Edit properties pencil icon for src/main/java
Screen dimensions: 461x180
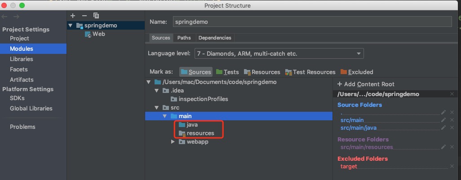click(443, 127)
